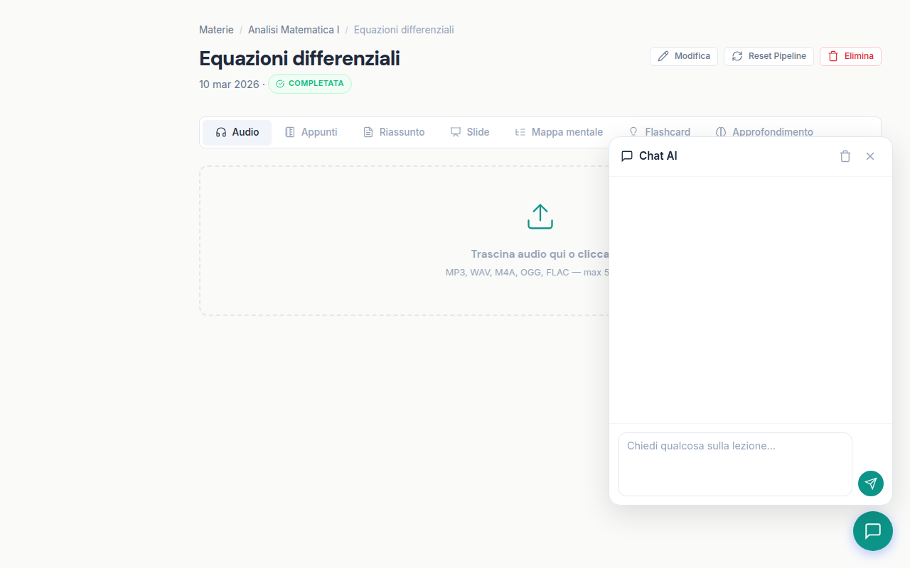Open Analisi Matematica I breadcrumb link
This screenshot has width=910, height=568.
[294, 30]
